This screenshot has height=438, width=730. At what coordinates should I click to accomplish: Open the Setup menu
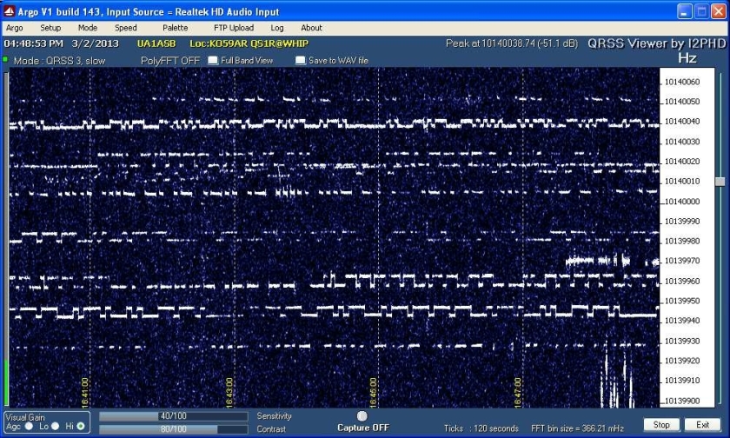50,28
